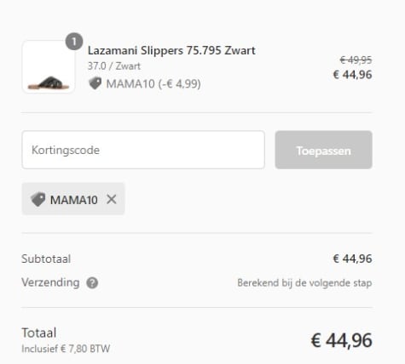
Task: Click the MAMA10 label in the applied chip
Action: coord(74,200)
